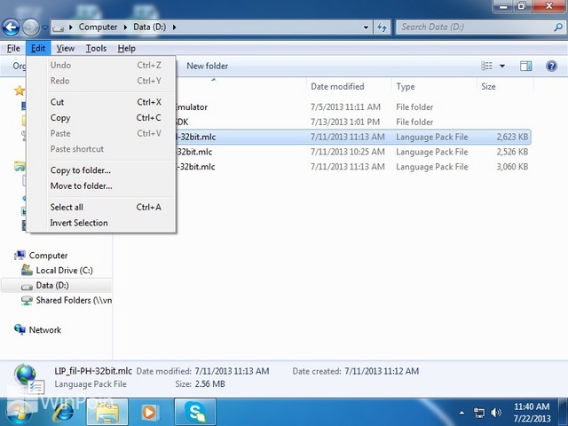Select Network in navigation pane
The image size is (568, 426).
pyautogui.click(x=45, y=330)
